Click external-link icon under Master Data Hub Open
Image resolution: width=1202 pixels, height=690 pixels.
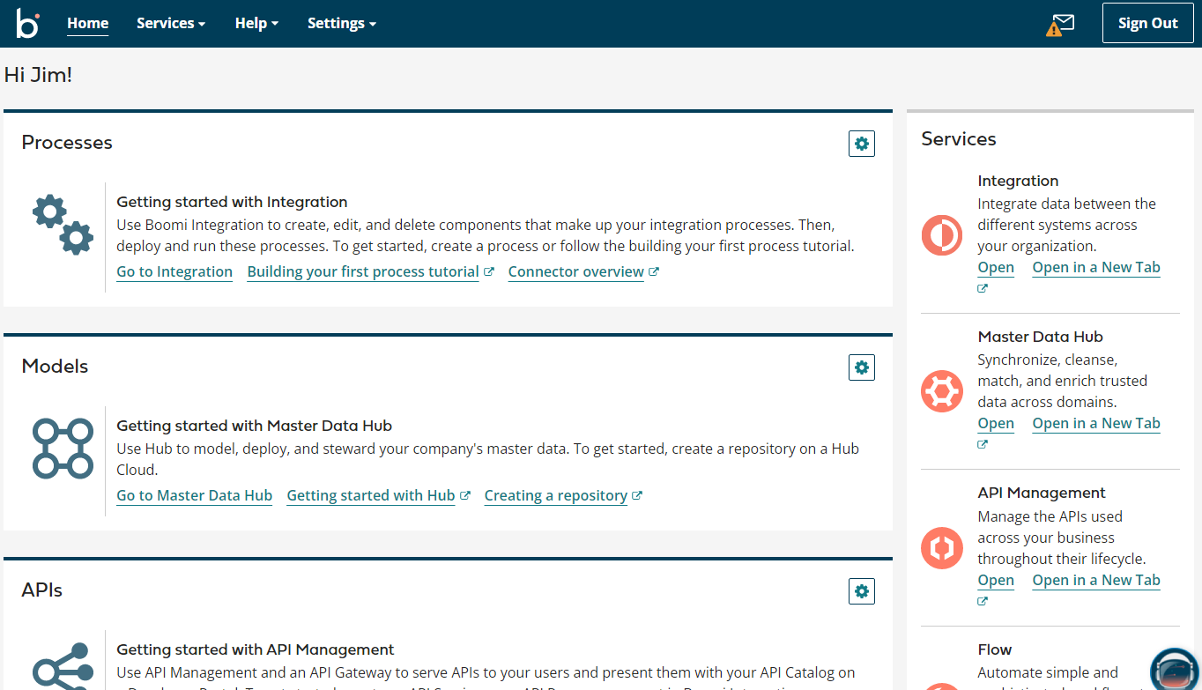(x=983, y=445)
